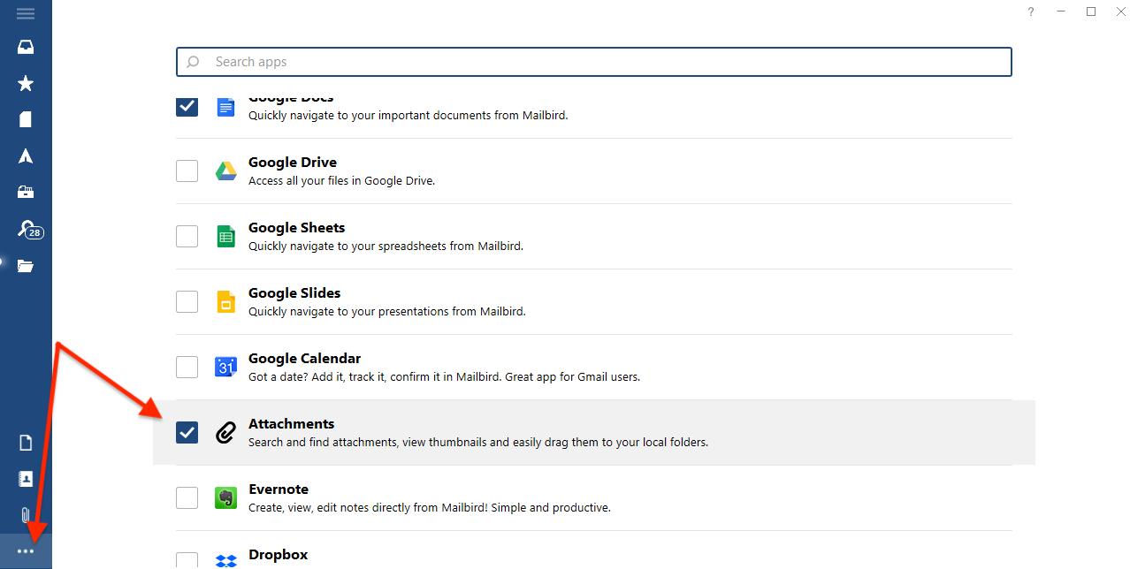1130x569 pixels.
Task: Uncheck the Attachments app checkbox
Action: (x=187, y=432)
